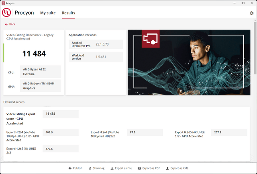Click the Detailed scores heading
The width and height of the screenshot is (257, 174).
pyautogui.click(x=14, y=102)
